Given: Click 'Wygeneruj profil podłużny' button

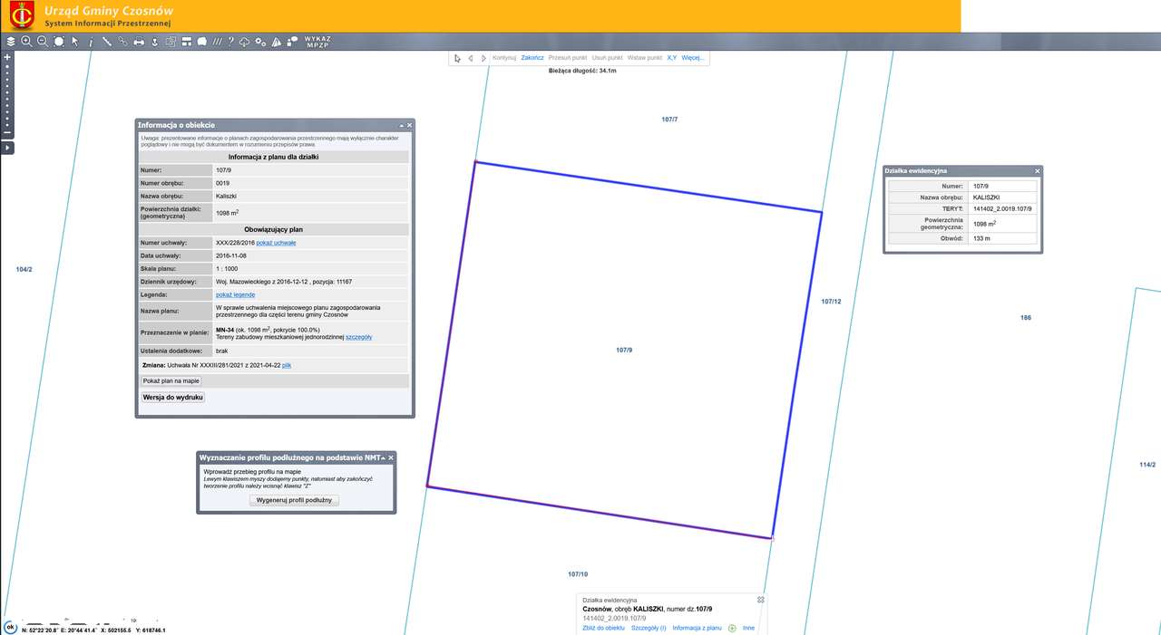Looking at the screenshot, I should [294, 500].
